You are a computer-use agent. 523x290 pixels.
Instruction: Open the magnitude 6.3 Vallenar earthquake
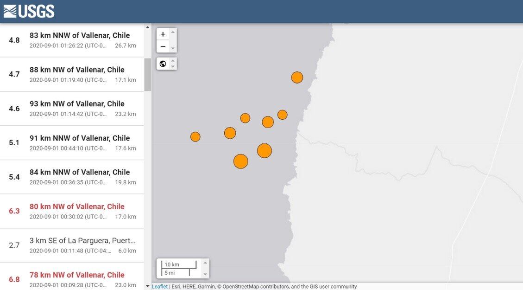coord(77,206)
